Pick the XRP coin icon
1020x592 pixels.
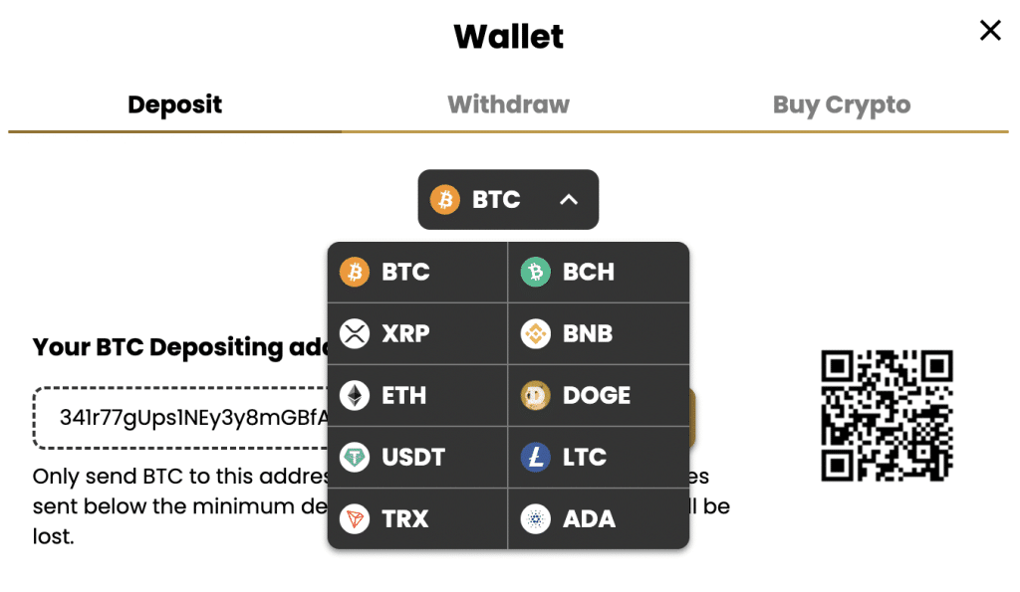click(355, 333)
